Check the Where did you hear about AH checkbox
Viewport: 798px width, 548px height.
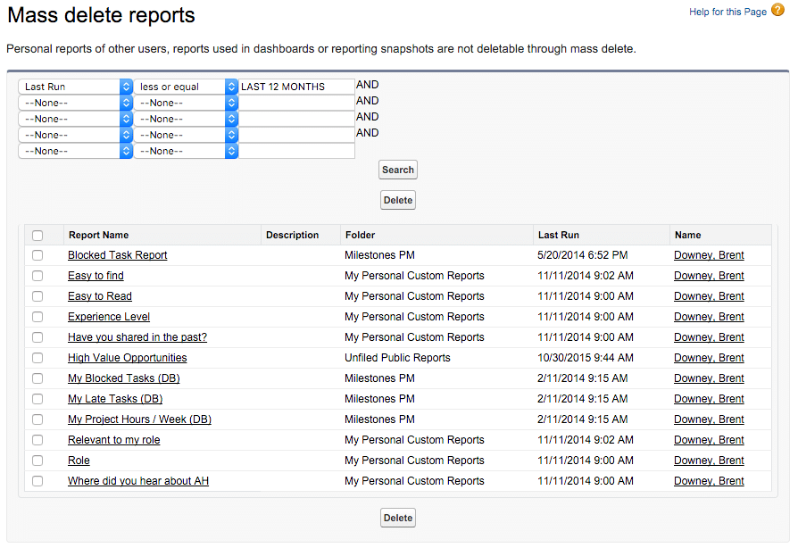pos(37,480)
